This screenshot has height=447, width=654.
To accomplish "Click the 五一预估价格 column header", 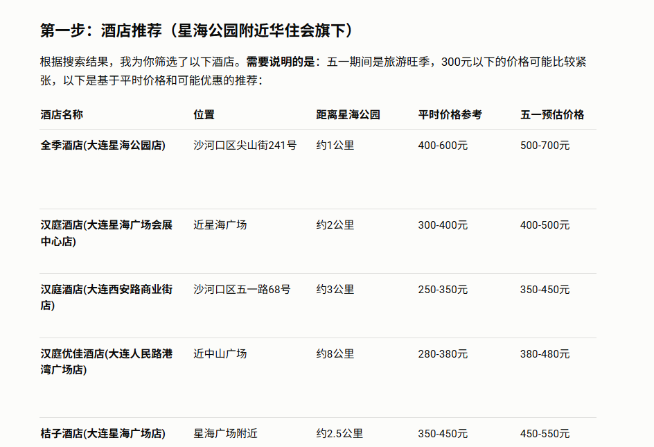I will (552, 114).
